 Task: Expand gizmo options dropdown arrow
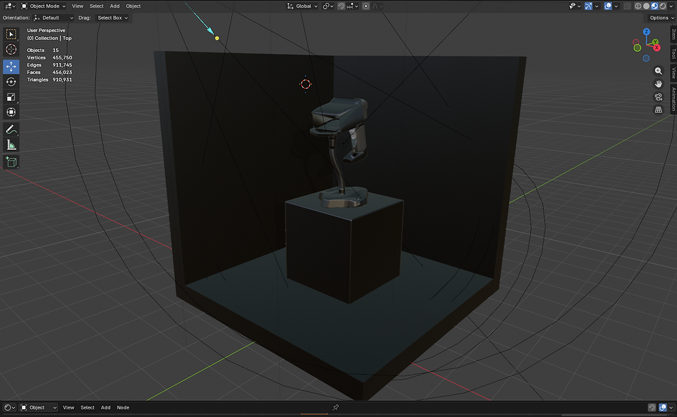coord(597,6)
